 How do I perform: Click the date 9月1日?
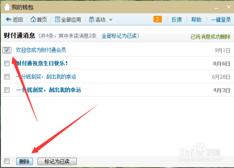(x=222, y=50)
